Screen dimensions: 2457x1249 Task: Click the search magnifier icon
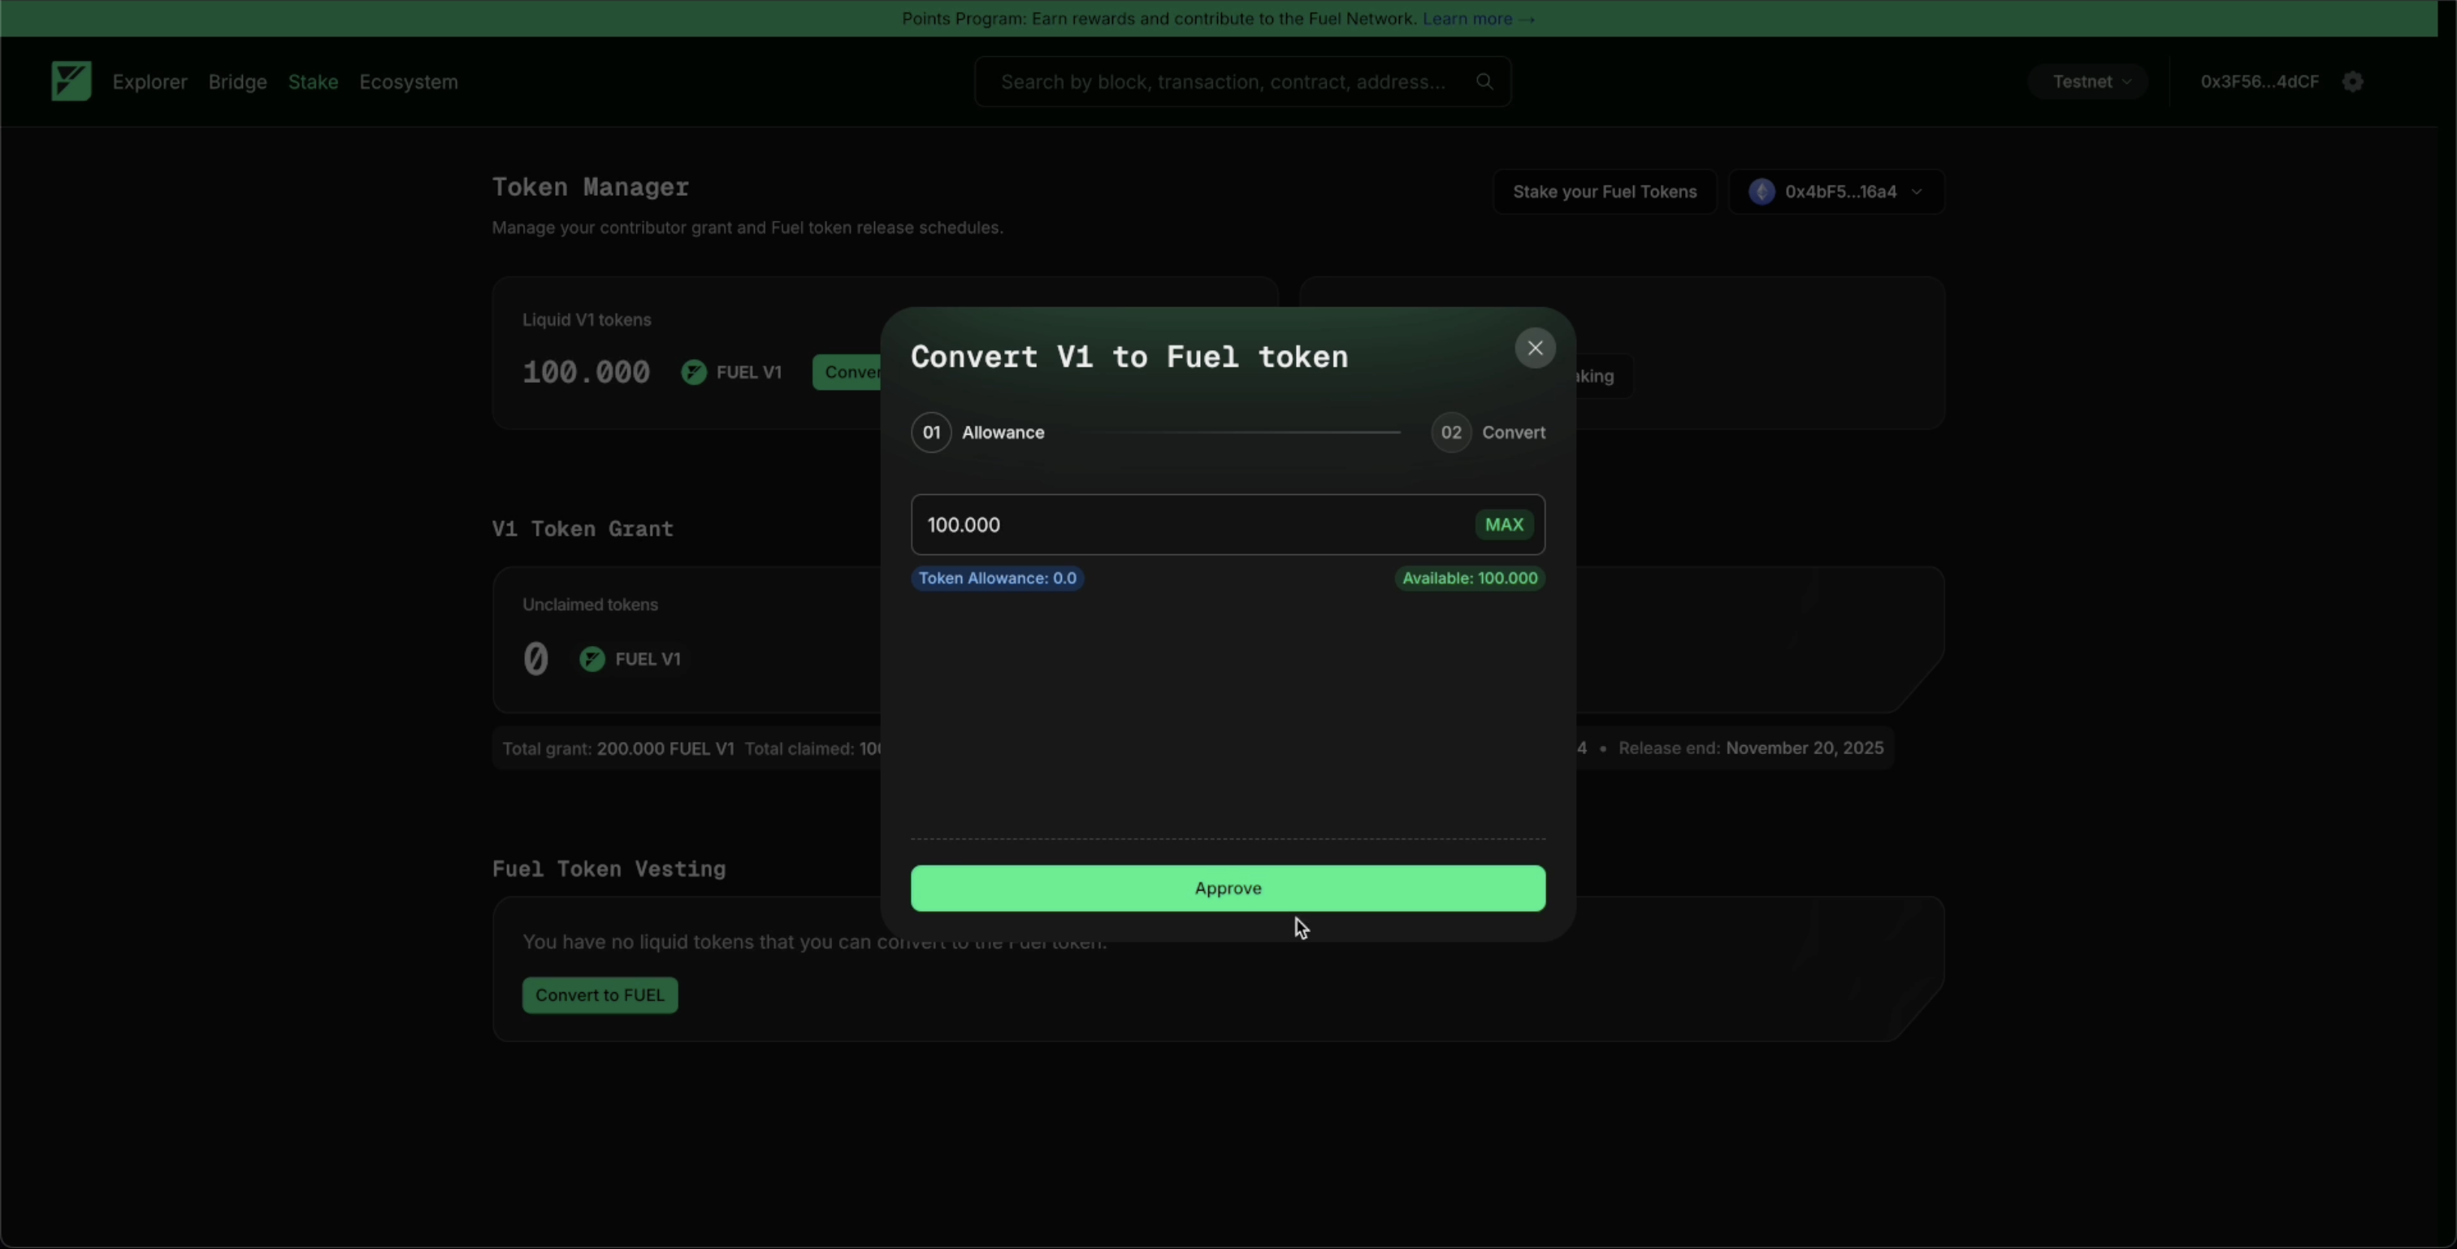pyautogui.click(x=1484, y=81)
